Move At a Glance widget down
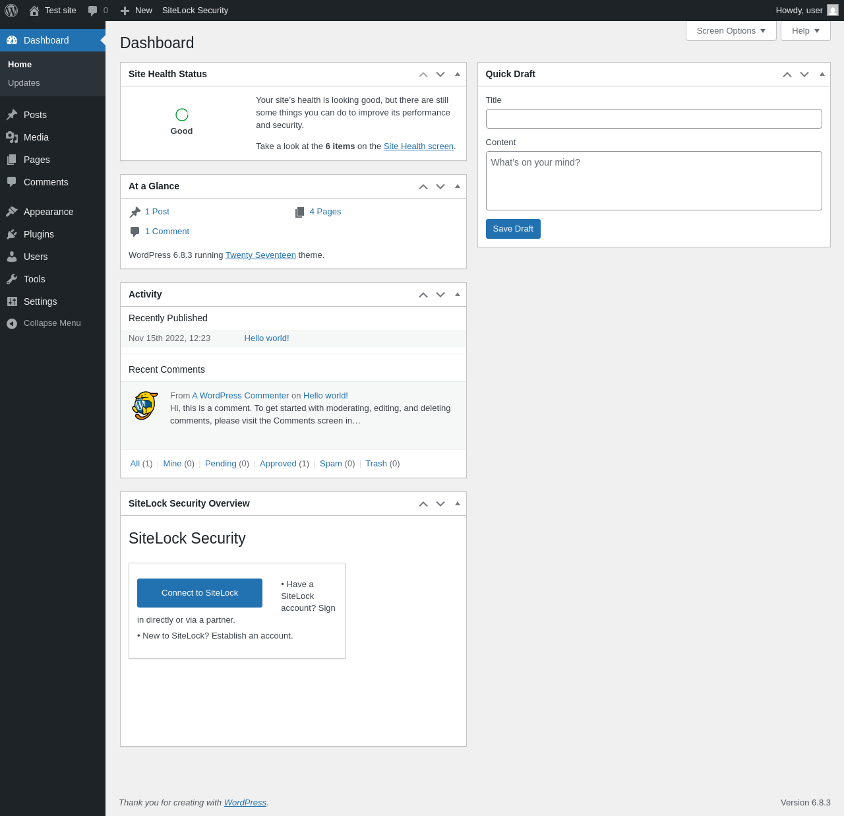The image size is (844, 816). (440, 187)
